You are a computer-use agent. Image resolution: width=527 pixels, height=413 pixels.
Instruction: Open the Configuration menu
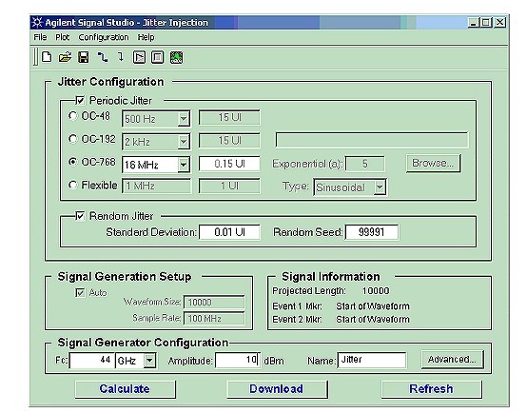pyautogui.click(x=104, y=37)
